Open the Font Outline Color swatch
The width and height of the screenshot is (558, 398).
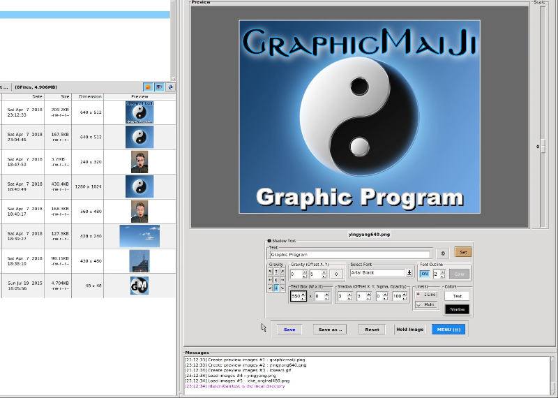(x=460, y=274)
